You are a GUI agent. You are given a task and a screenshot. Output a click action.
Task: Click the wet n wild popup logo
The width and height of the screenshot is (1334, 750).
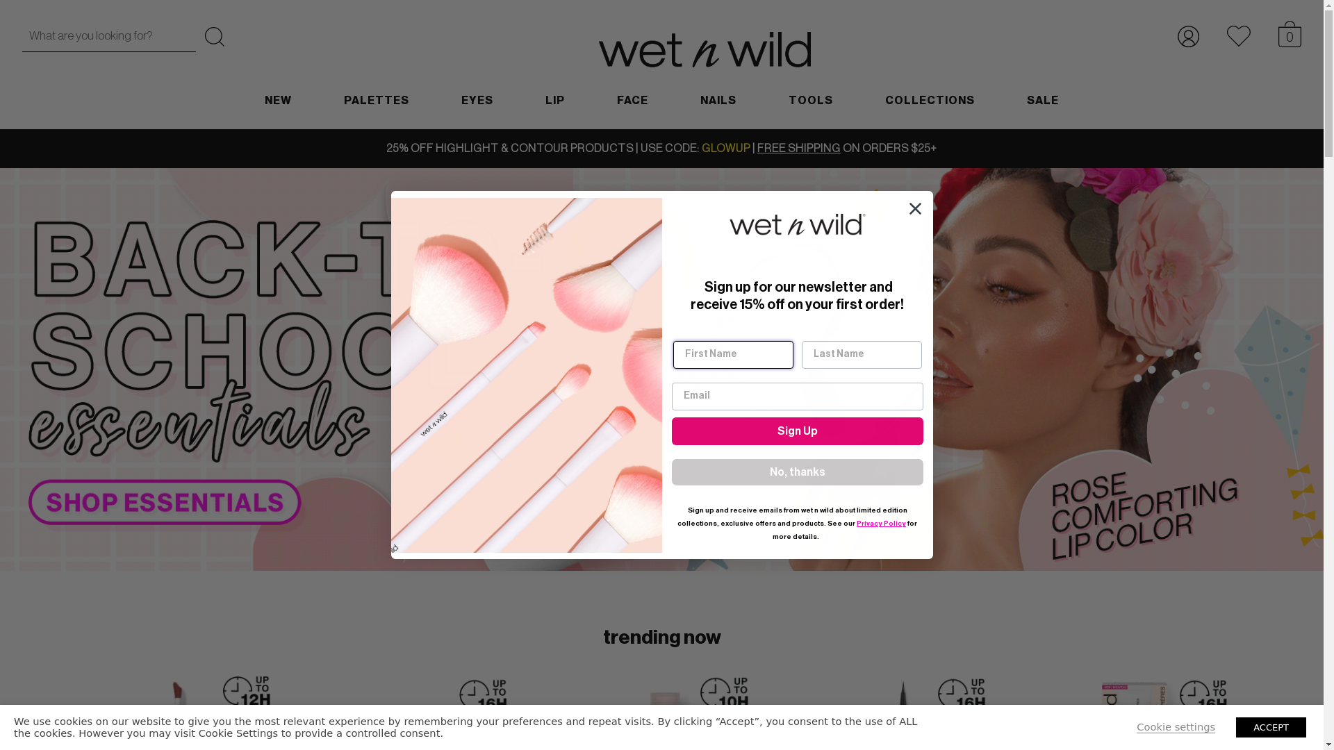click(x=797, y=224)
